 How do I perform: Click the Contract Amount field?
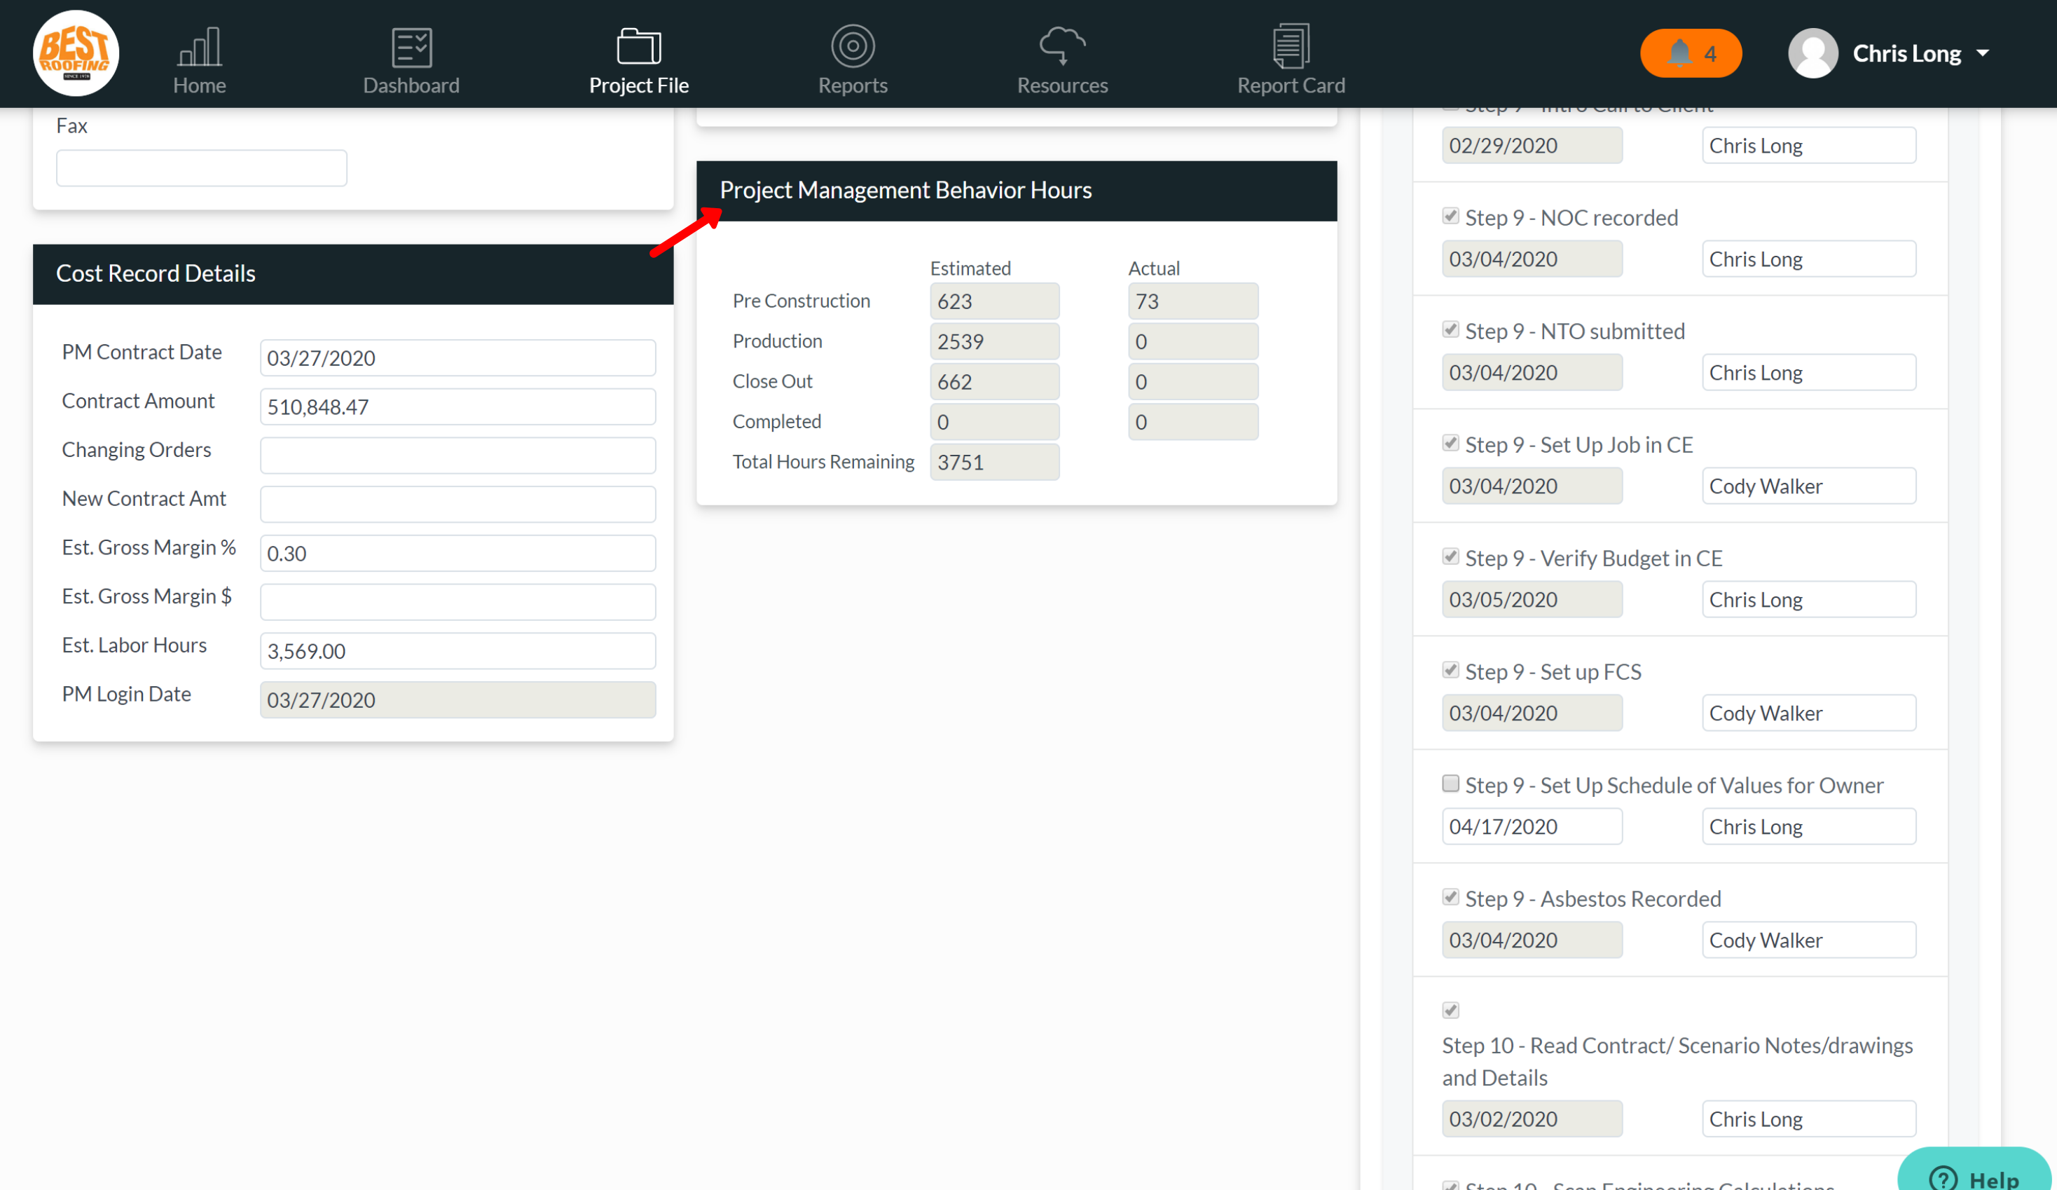tap(457, 406)
